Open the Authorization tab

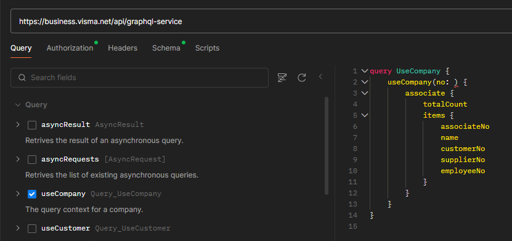click(x=70, y=48)
